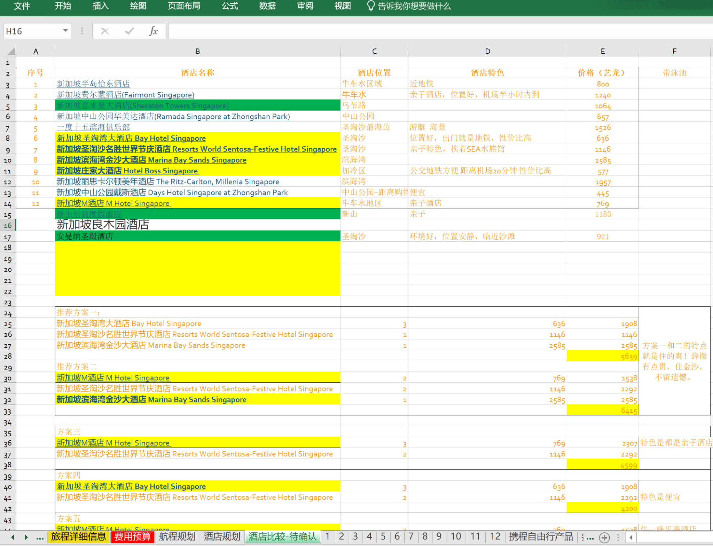Click header cell 价格（艺龙）
Screen dimensions: 713x546
[603, 73]
